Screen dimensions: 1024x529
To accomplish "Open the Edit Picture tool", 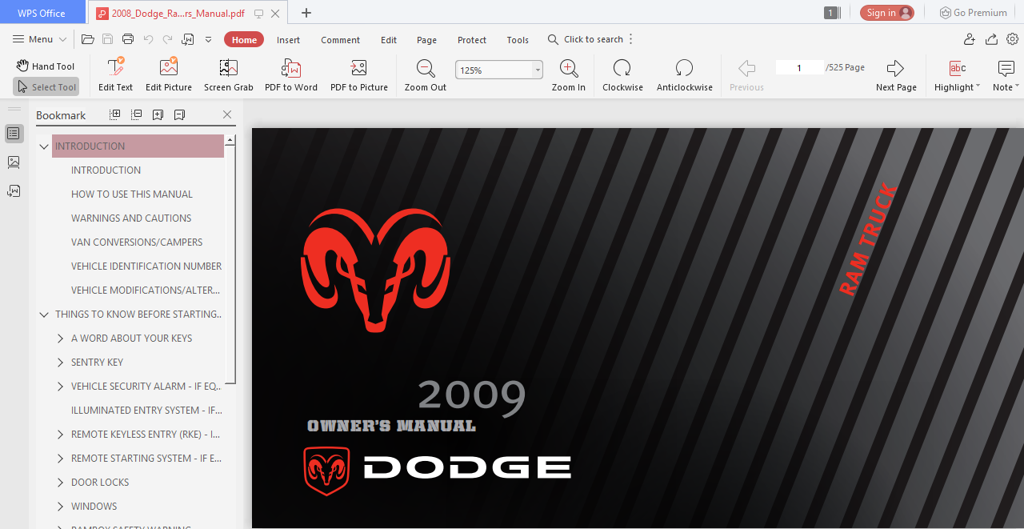I will tap(169, 75).
